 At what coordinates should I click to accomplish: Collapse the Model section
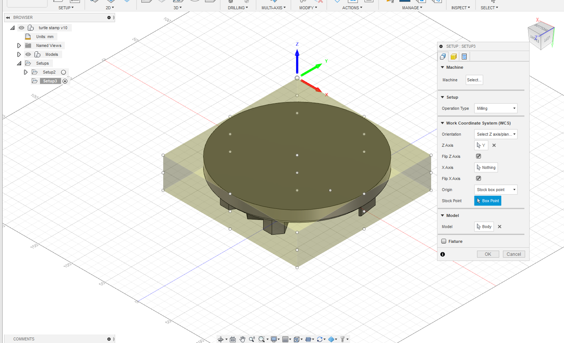[x=443, y=215]
